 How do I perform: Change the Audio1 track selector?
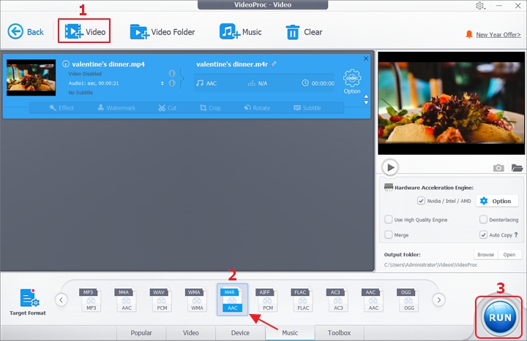click(x=162, y=83)
